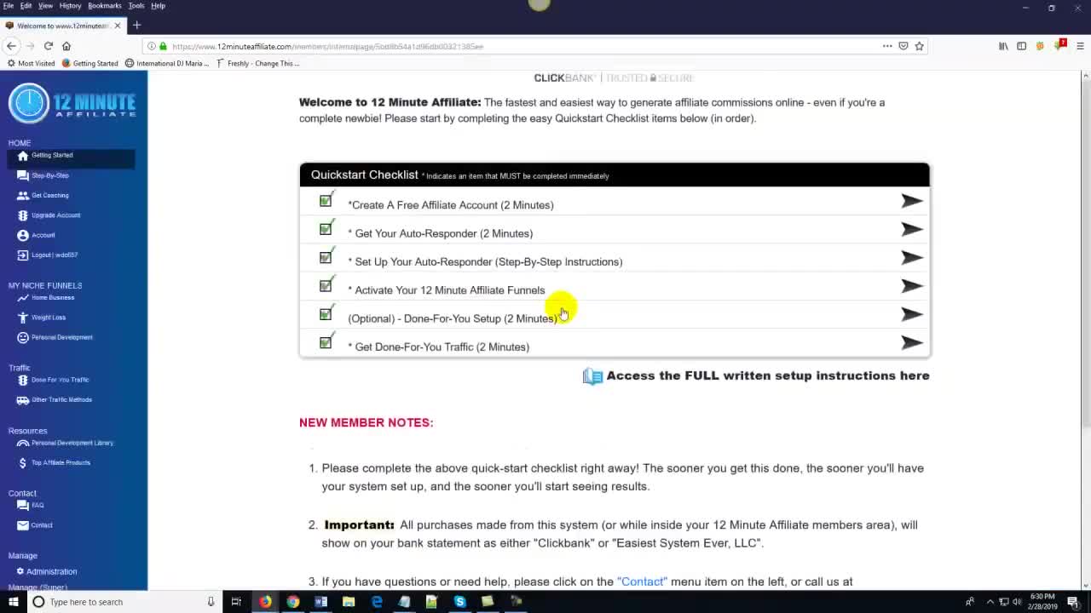Open International DJ Maria bookmark
Viewport: 1091px width, 613px height.
[x=166, y=63]
